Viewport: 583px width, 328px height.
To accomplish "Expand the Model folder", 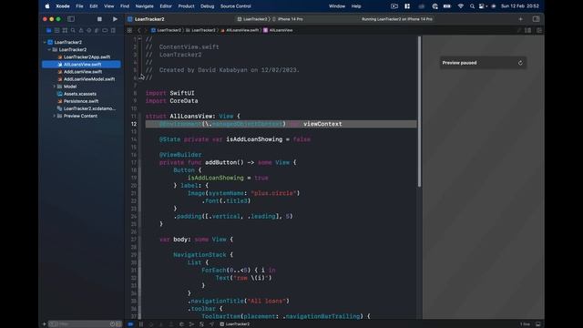I will coord(55,87).
